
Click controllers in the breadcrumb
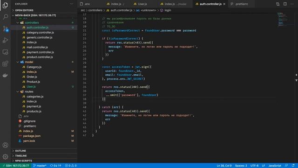click(x=95, y=10)
